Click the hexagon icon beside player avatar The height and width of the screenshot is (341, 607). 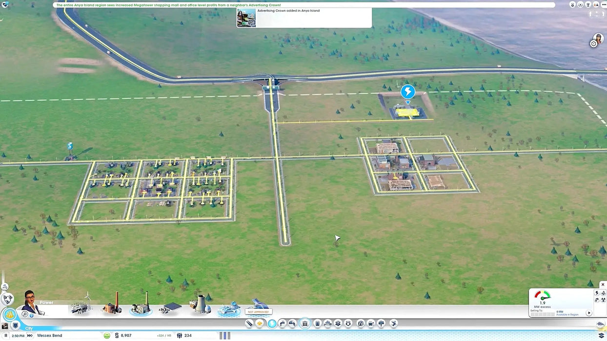coord(593,44)
